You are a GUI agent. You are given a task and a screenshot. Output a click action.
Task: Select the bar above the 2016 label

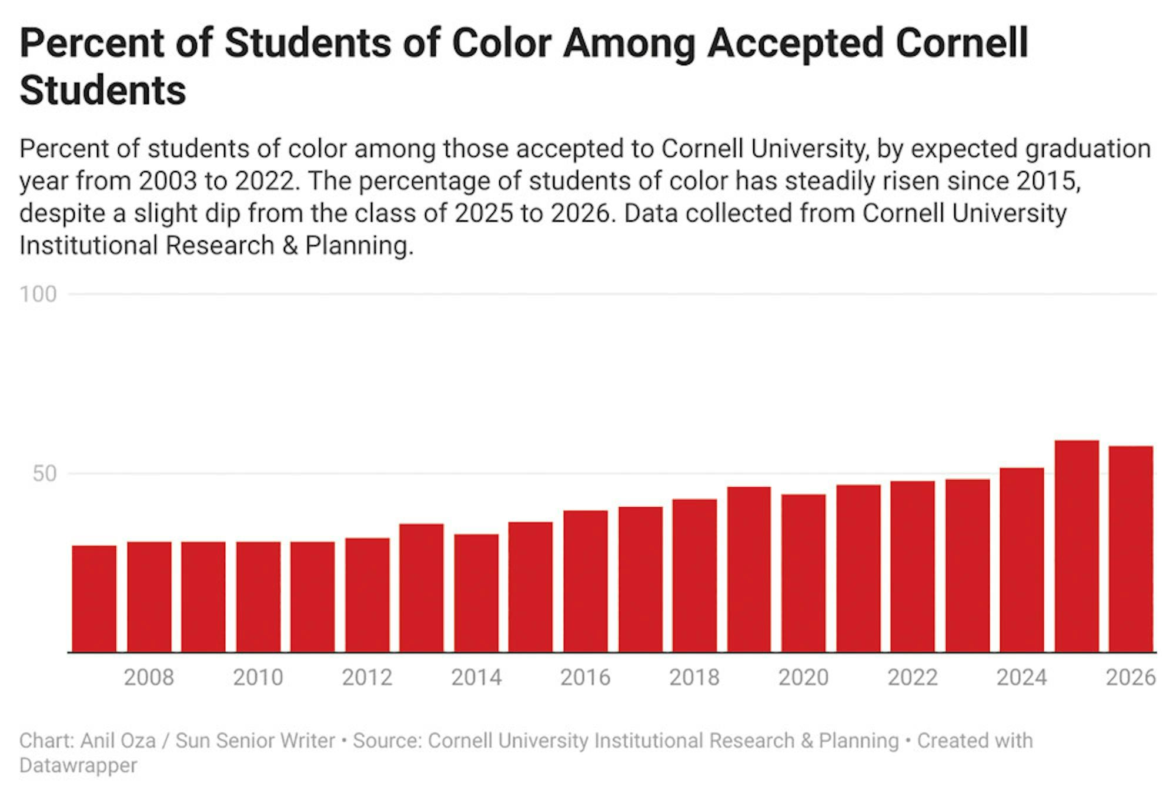(x=585, y=581)
